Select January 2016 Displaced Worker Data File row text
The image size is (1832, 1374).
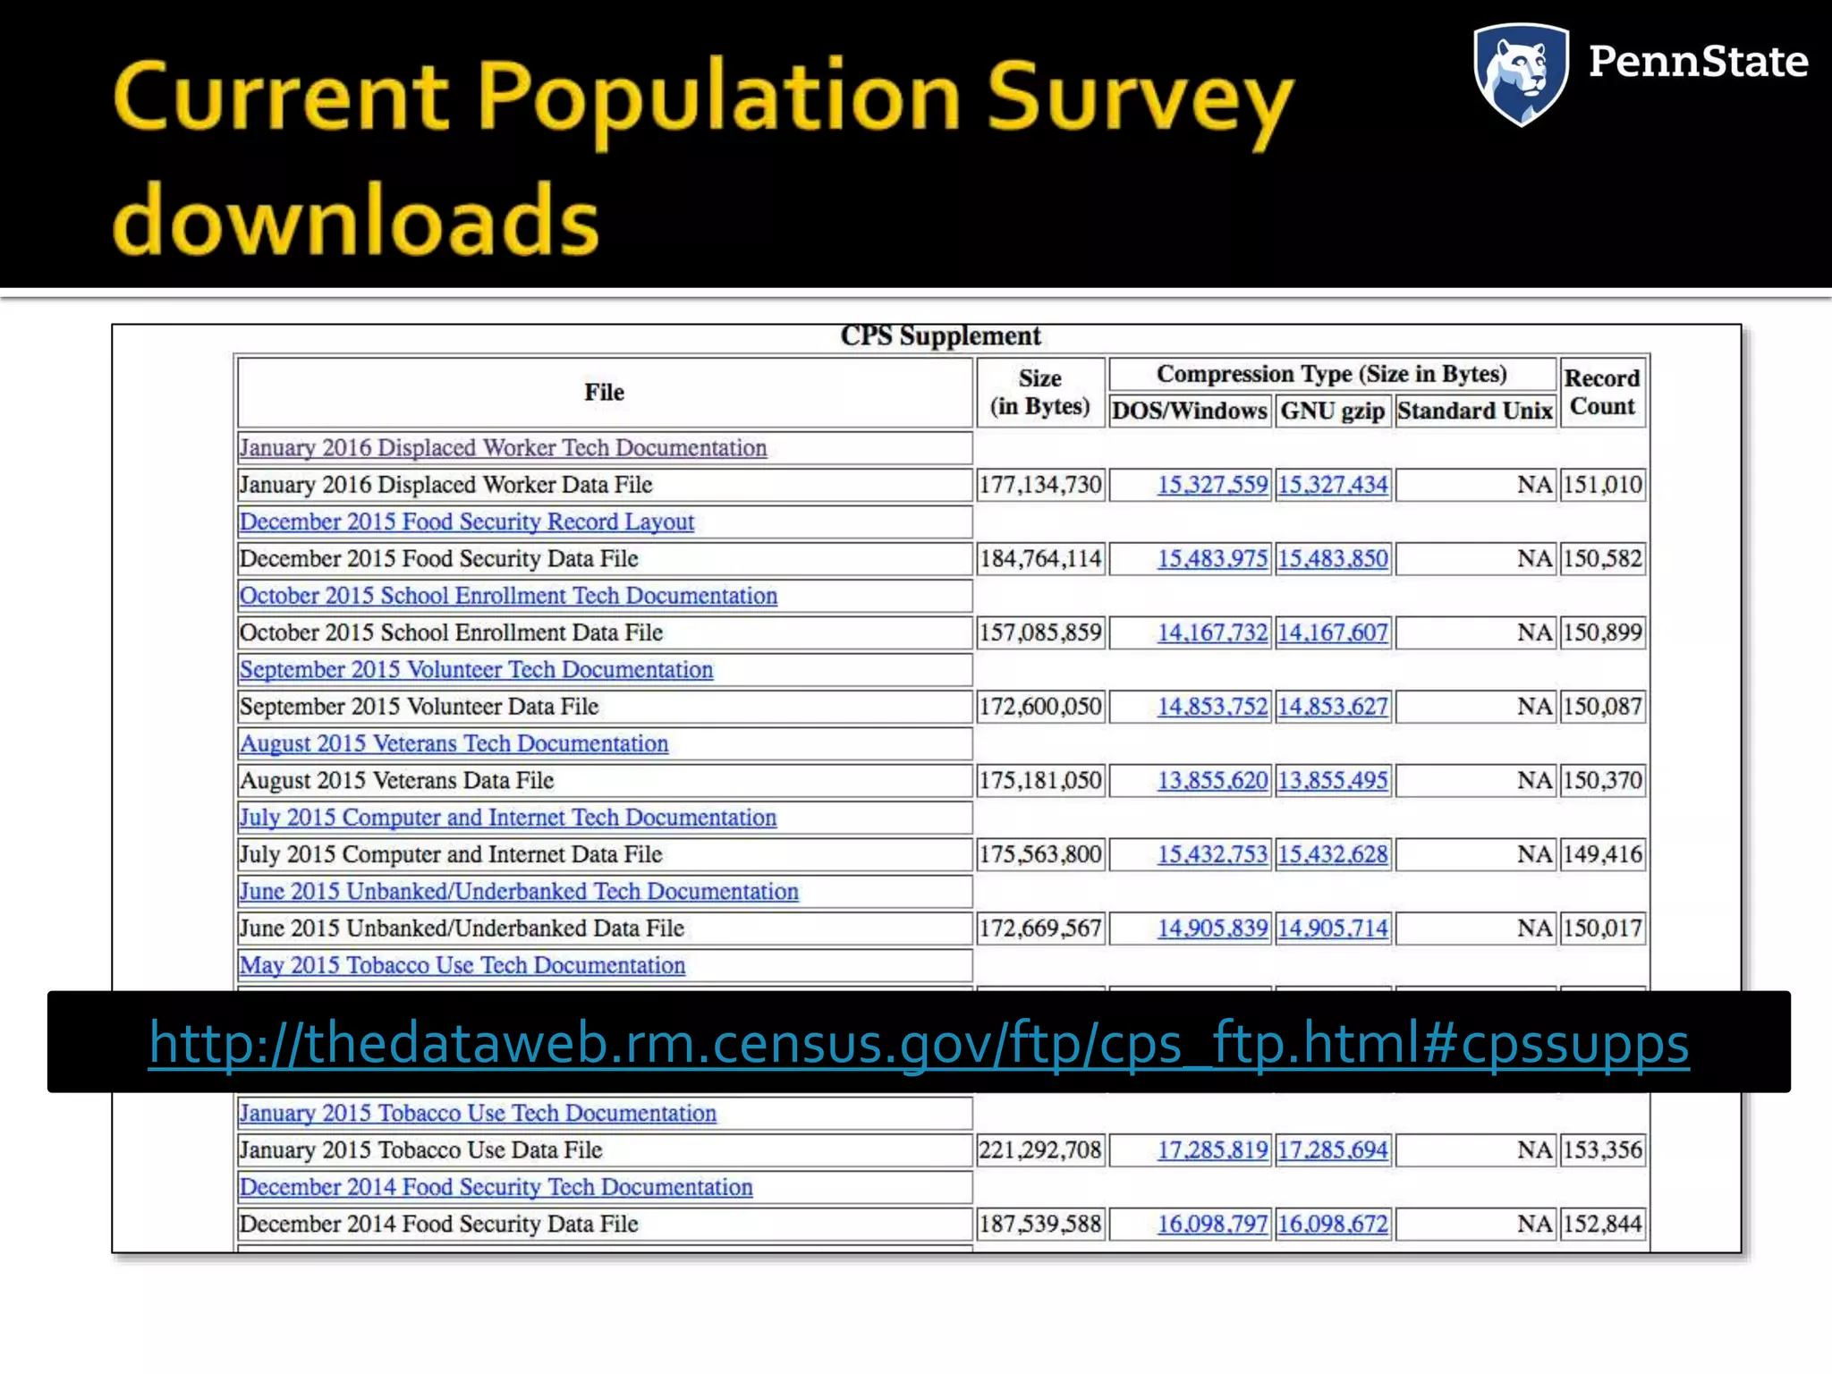tap(445, 485)
